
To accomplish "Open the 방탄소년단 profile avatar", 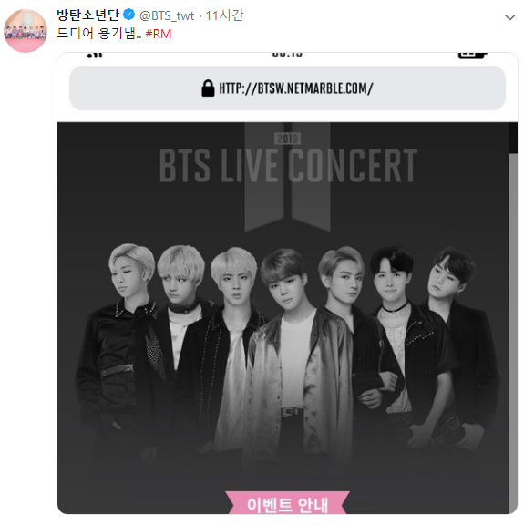I will pyautogui.click(x=26, y=31).
